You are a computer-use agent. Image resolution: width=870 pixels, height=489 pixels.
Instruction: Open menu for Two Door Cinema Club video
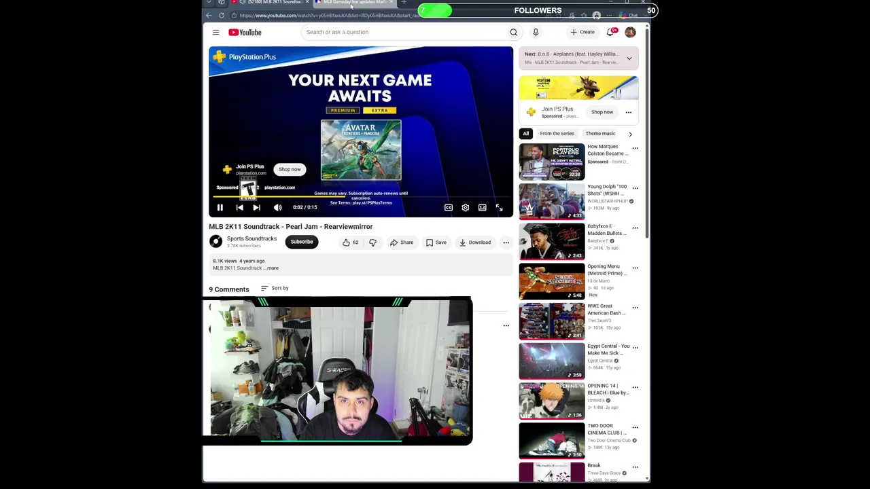[635, 428]
